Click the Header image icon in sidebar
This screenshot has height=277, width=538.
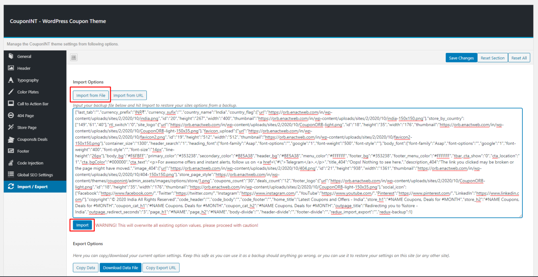pos(11,68)
